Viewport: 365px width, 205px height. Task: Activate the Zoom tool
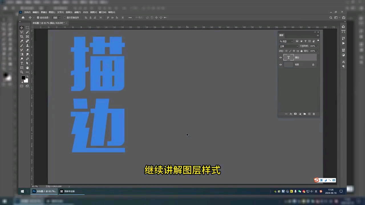click(22, 72)
